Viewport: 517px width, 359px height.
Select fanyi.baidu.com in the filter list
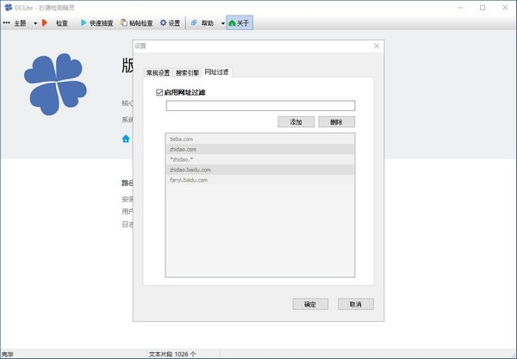pyautogui.click(x=189, y=180)
